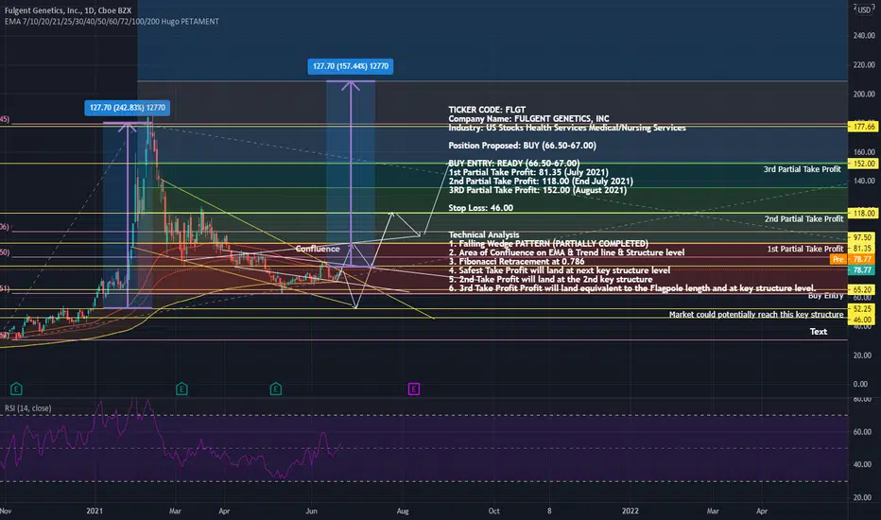Select 'Market could potentially reach this key structure'
Screen dimensions: 881x520
755,314
